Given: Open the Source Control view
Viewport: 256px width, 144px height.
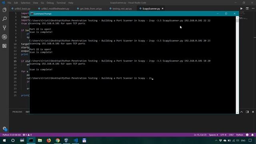Looking at the screenshot, I should tap(4, 28).
